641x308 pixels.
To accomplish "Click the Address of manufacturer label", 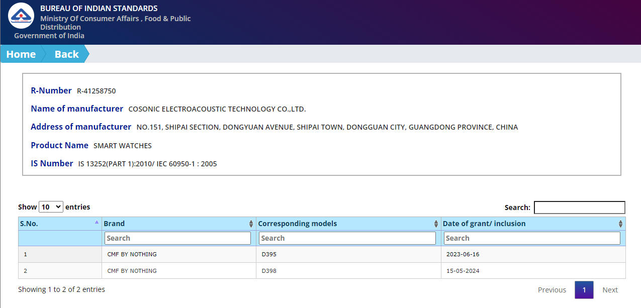I will [81, 127].
